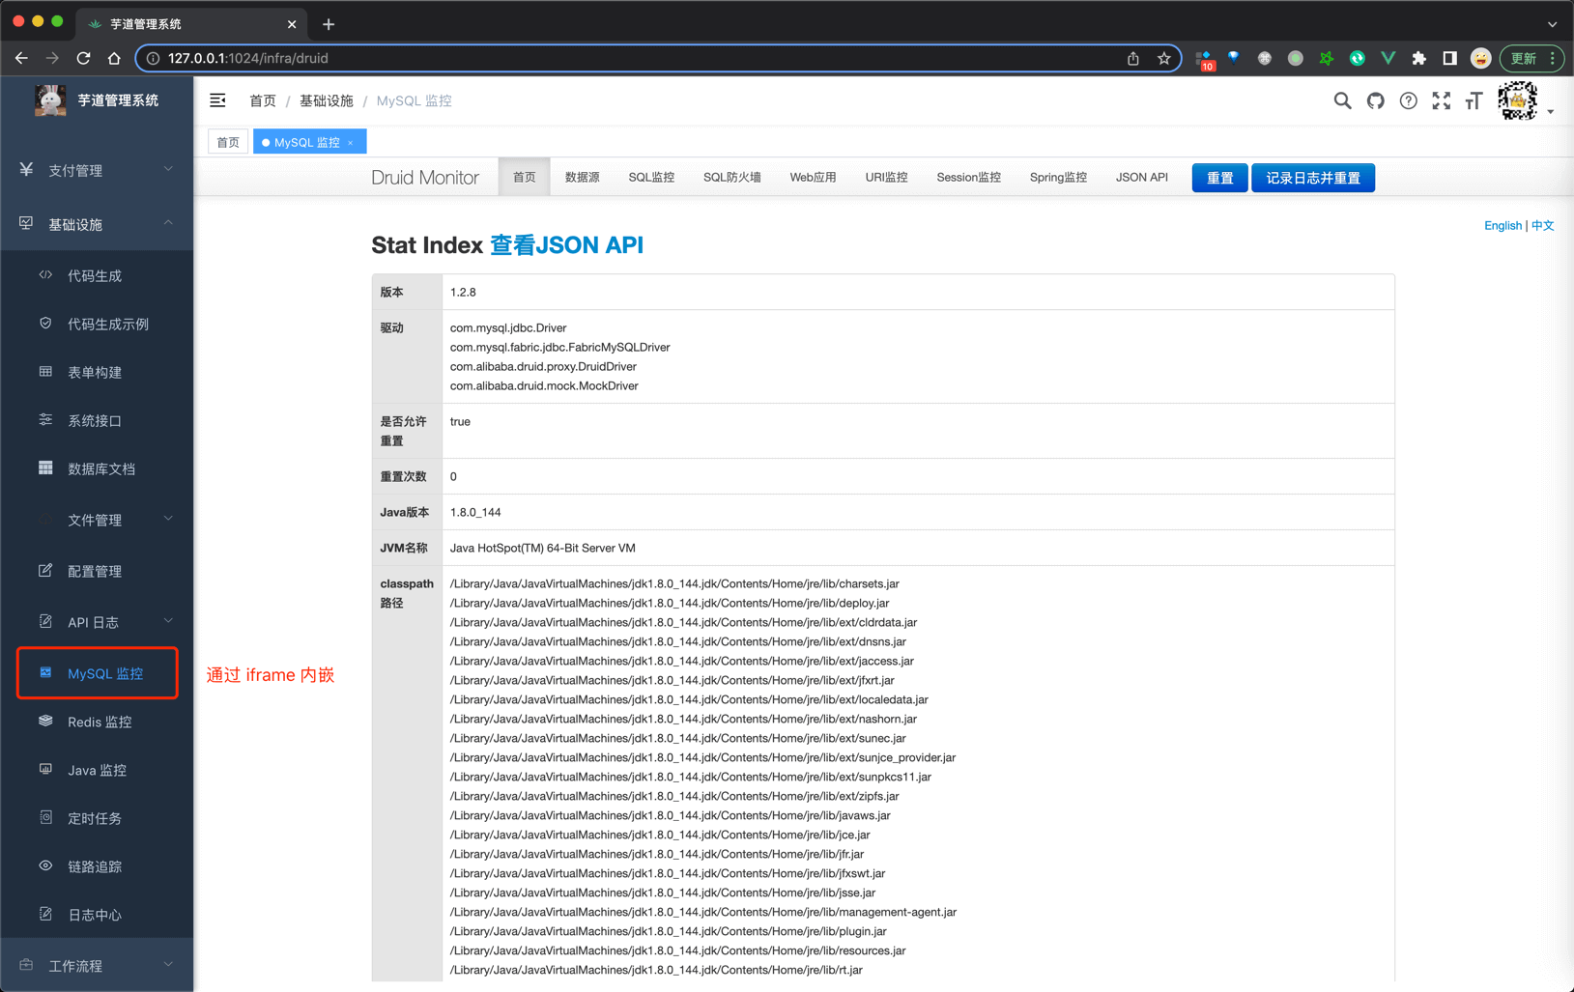Expand the 支付管理 sidebar menu
This screenshot has width=1574, height=992.
click(97, 170)
